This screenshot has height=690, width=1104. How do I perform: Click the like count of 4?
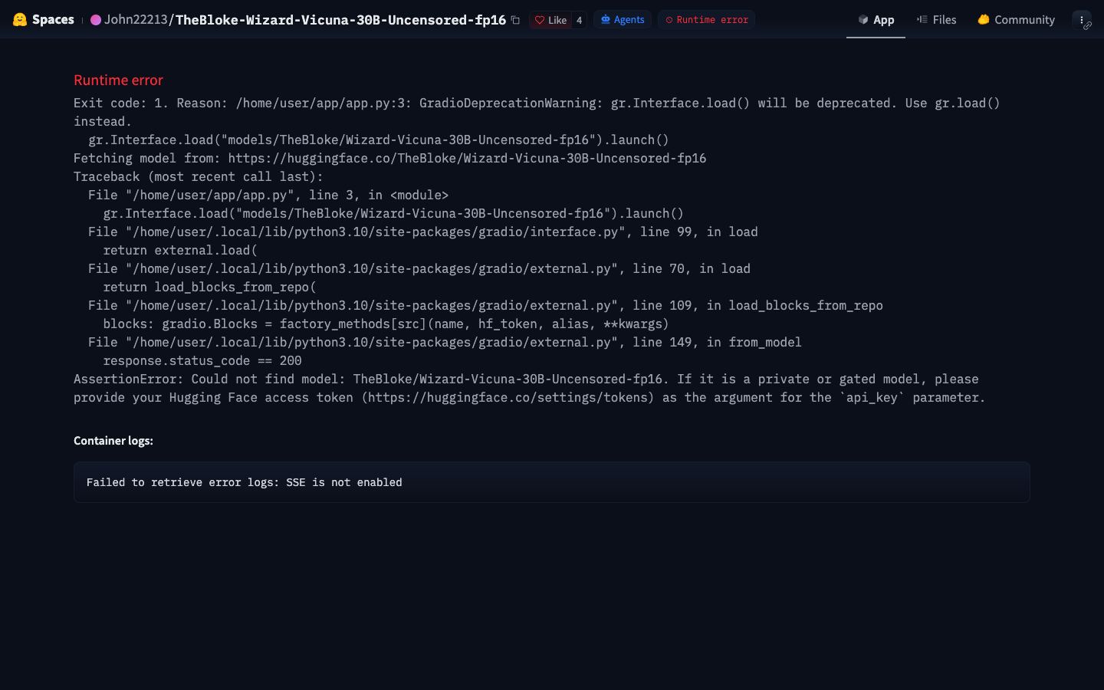(x=579, y=20)
